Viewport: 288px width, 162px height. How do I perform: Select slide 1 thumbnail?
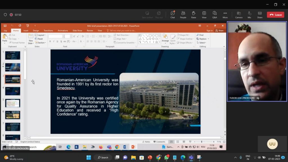tap(13, 55)
